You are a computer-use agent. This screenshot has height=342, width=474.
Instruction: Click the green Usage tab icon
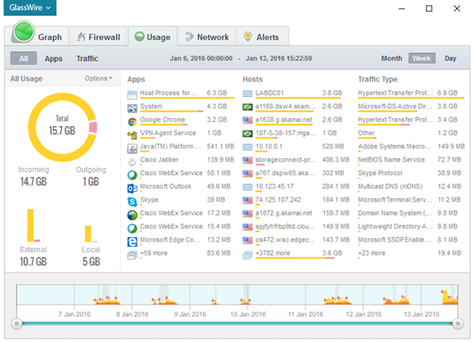(x=139, y=36)
